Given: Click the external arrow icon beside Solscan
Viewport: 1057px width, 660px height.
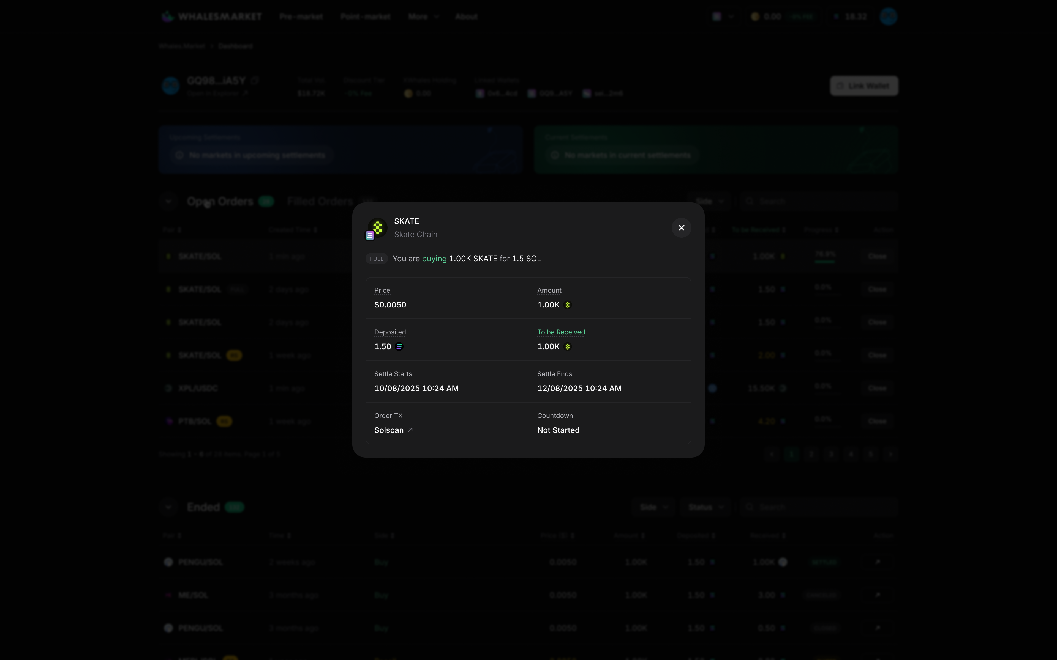Looking at the screenshot, I should click(x=410, y=430).
